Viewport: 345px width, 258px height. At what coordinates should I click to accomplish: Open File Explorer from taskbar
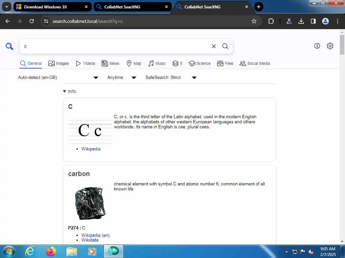pyautogui.click(x=72, y=252)
